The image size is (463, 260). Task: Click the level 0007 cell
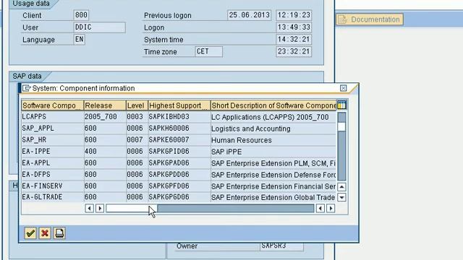pyautogui.click(x=137, y=140)
